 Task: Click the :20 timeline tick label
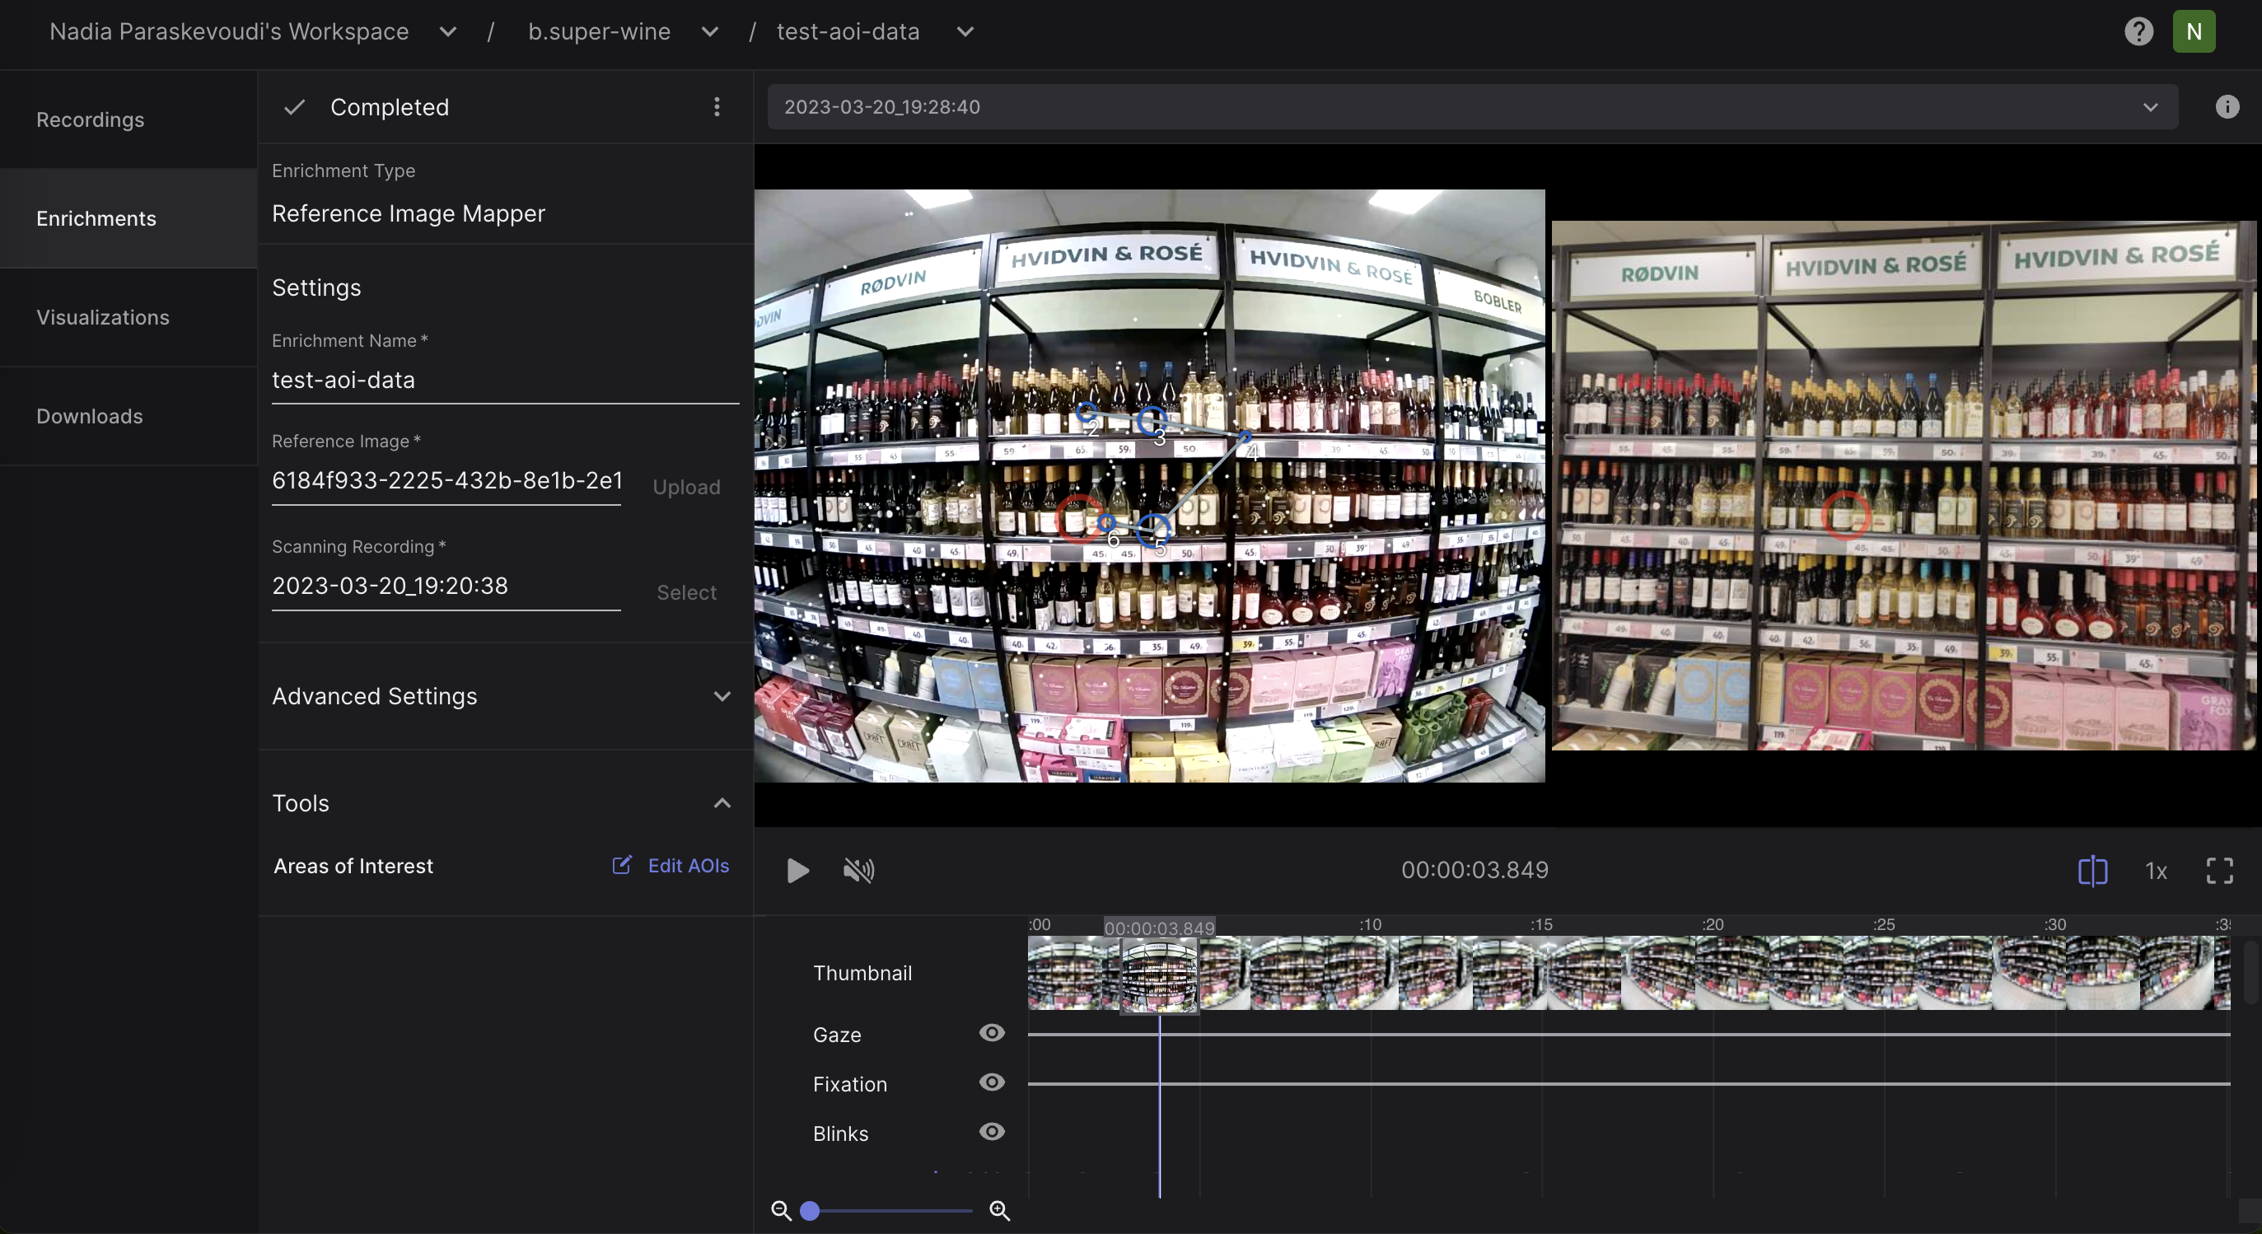1713,924
